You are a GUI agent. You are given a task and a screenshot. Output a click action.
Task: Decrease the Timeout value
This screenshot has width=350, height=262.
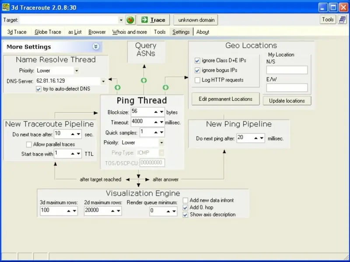[161, 122]
